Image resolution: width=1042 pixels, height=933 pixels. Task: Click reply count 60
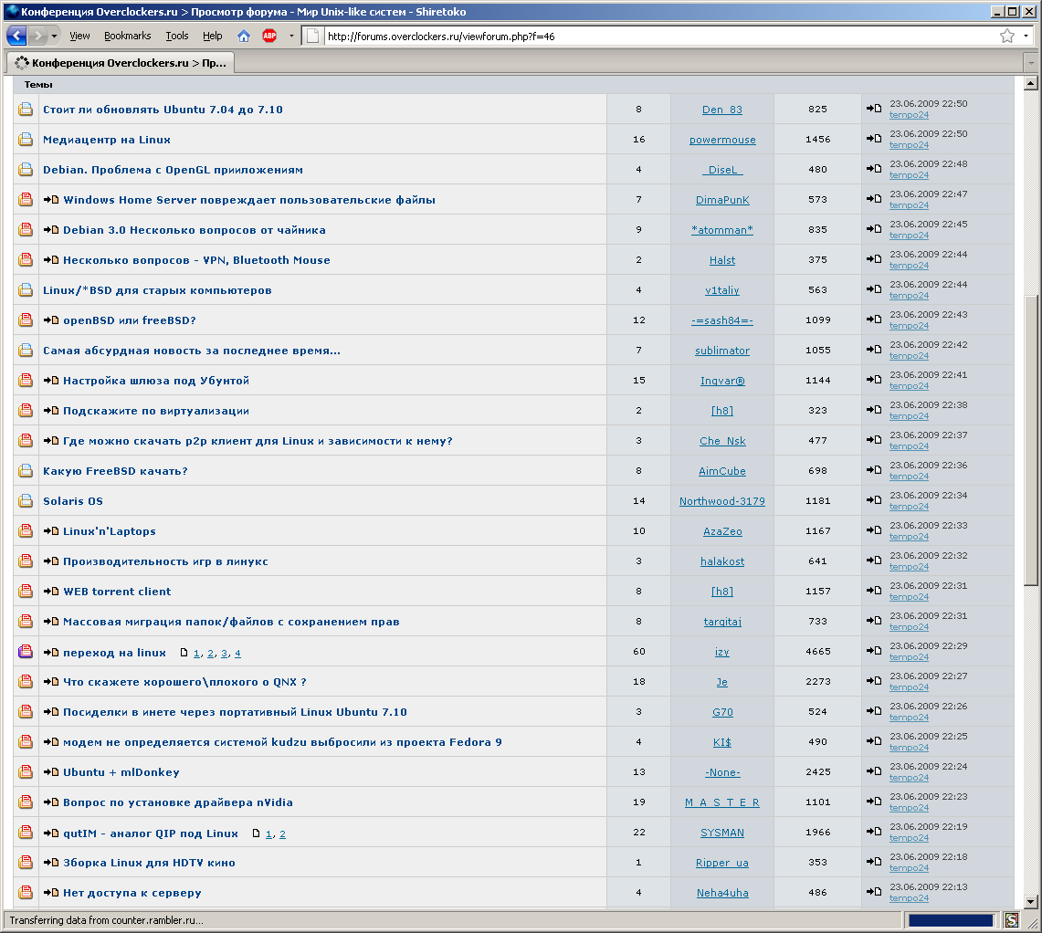(638, 651)
